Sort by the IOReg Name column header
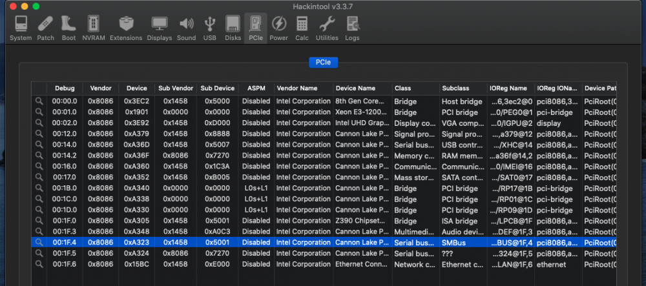Viewport: 646px width, 286px height. (x=511, y=88)
